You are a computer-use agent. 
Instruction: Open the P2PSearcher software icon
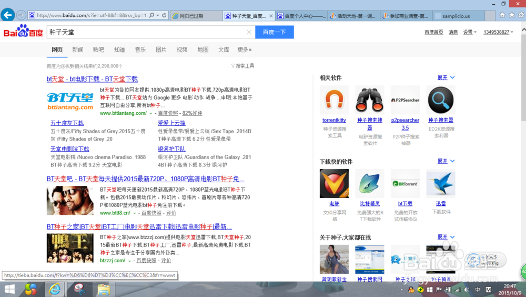405,100
